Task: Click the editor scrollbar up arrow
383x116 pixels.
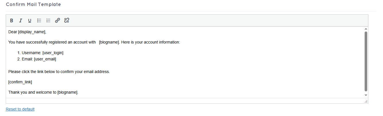Action: [x=366, y=29]
